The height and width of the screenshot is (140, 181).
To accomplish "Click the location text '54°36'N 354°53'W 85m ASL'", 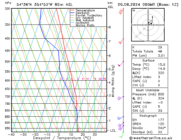I will (45, 5).
